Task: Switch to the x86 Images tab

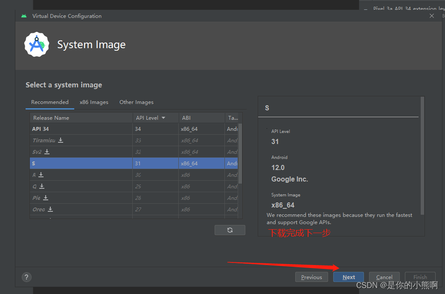Action: coord(94,102)
